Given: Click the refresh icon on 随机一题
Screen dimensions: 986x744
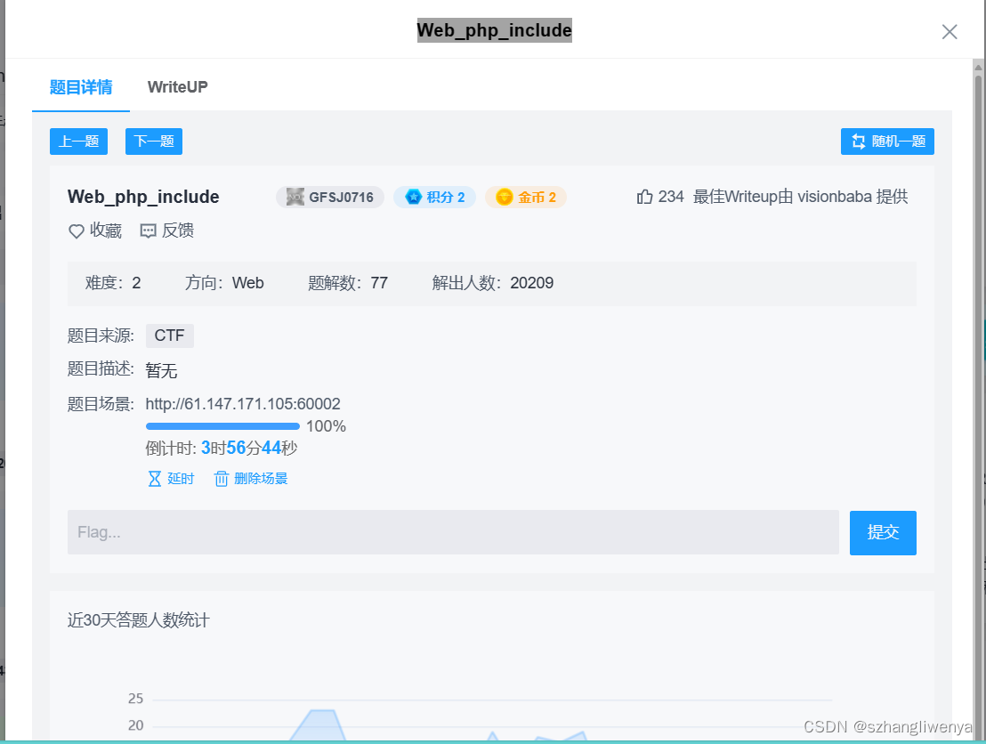Looking at the screenshot, I should pyautogui.click(x=857, y=141).
